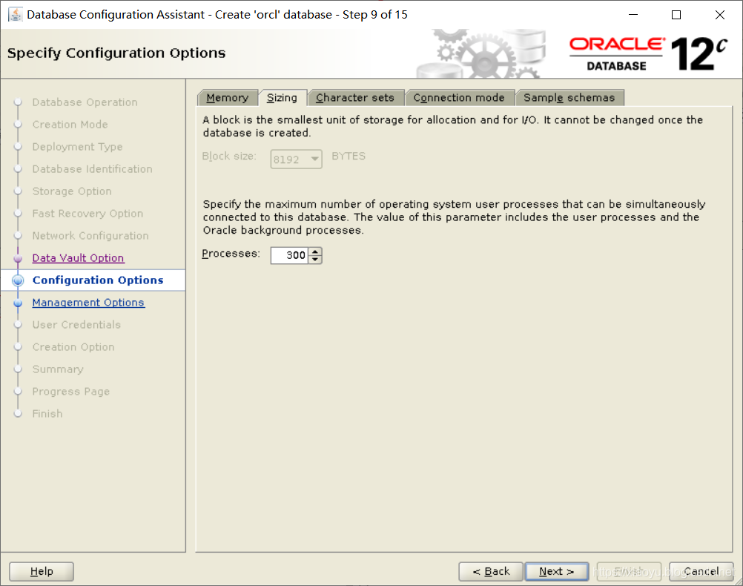Go to the Connection mode tab
This screenshot has height=586, width=743.
tap(459, 98)
